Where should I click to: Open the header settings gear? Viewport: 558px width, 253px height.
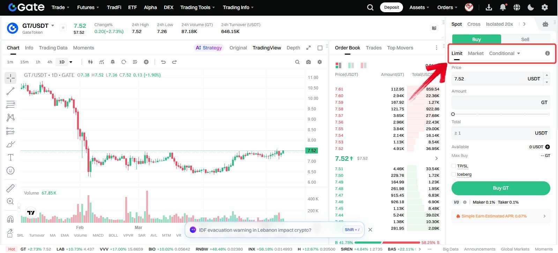click(x=545, y=7)
